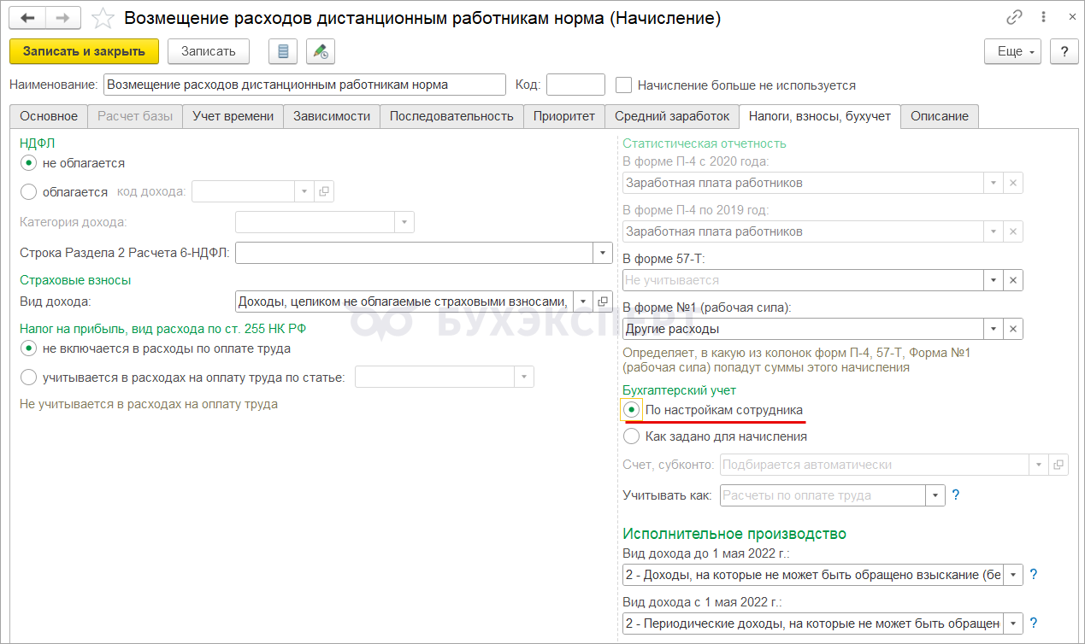1085x644 pixels.
Task: Open the selection form for Счет, субконто
Action: 1058,465
